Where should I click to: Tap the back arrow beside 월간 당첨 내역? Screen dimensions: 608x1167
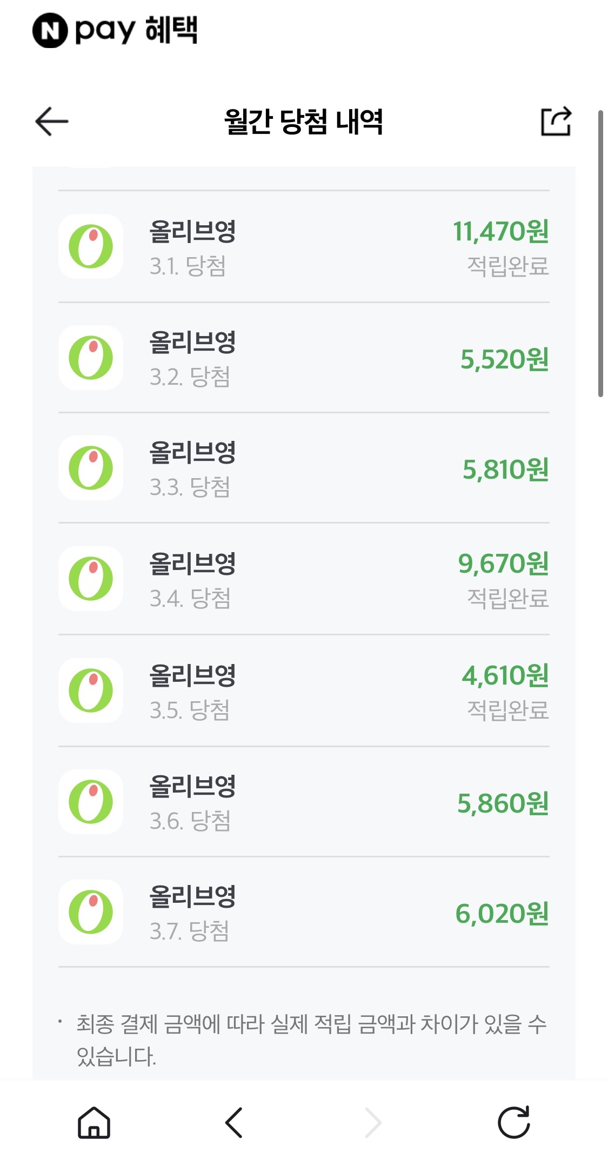51,121
